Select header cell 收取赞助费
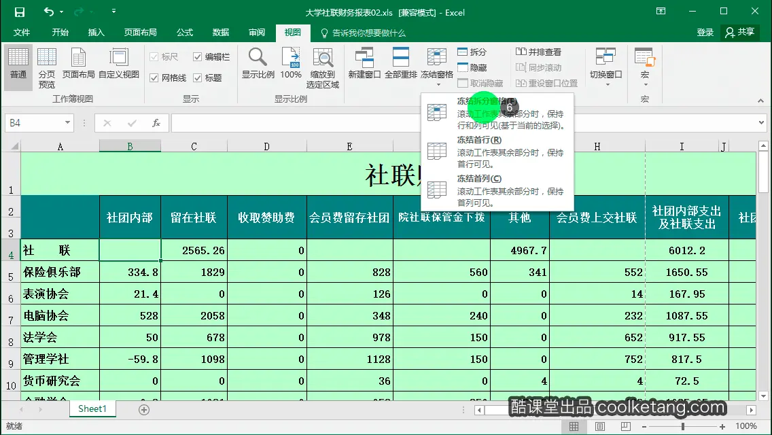 tap(267, 217)
